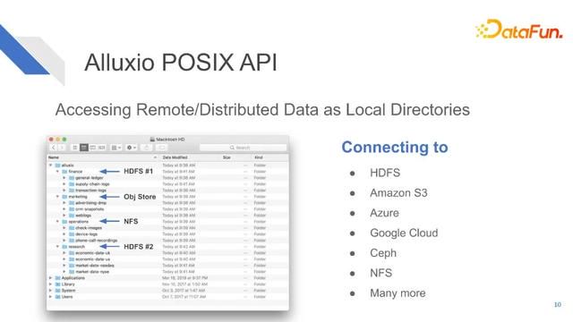The image size is (573, 322).
Task: Open the arrange-by grouping dropdown
Action: (116, 148)
